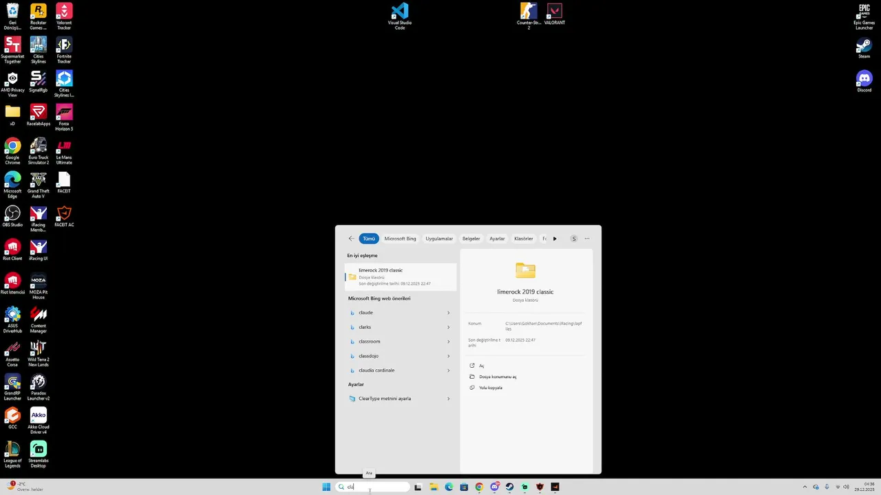Open the Rockstar Games Launcher shortcut
Viewport: 881px width, 495px height.
tap(39, 16)
